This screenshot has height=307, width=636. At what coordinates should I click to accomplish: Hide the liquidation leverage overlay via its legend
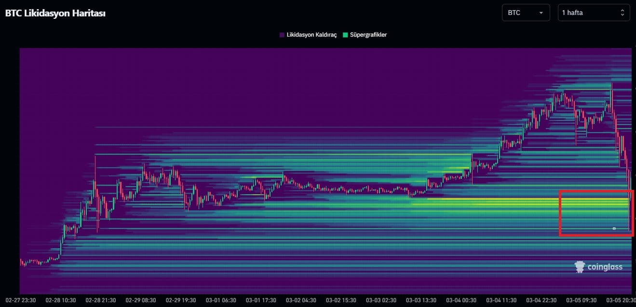309,35
